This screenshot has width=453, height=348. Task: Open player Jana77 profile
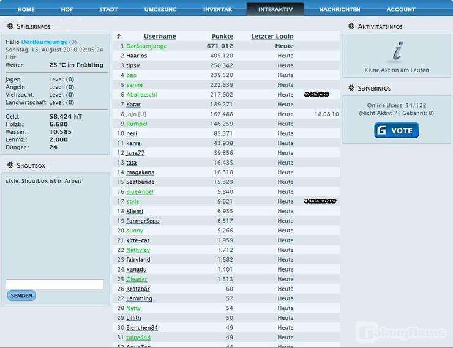point(135,153)
